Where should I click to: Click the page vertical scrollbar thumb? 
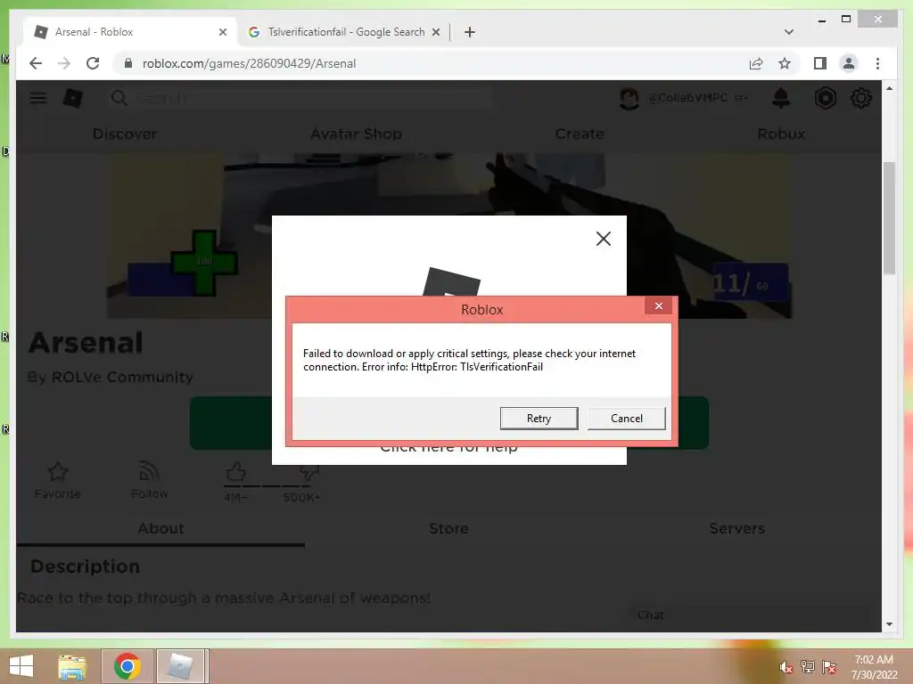coord(889,217)
